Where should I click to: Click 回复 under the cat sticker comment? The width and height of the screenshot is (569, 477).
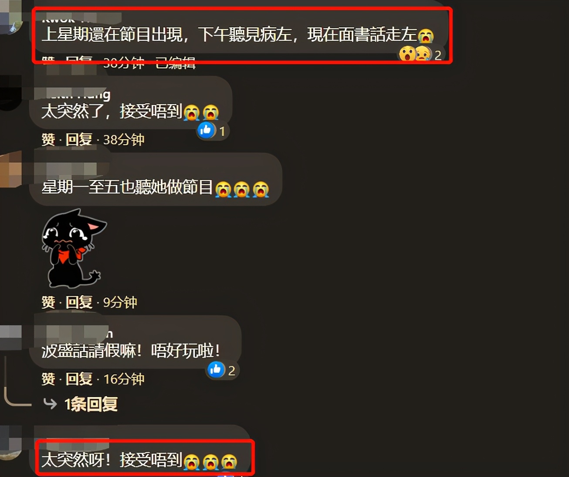pyautogui.click(x=79, y=302)
